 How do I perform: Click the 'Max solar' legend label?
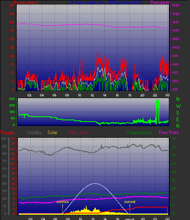tap(79, 132)
